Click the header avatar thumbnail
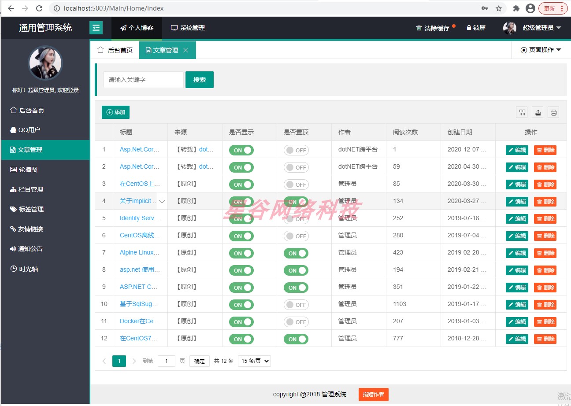 tap(510, 28)
